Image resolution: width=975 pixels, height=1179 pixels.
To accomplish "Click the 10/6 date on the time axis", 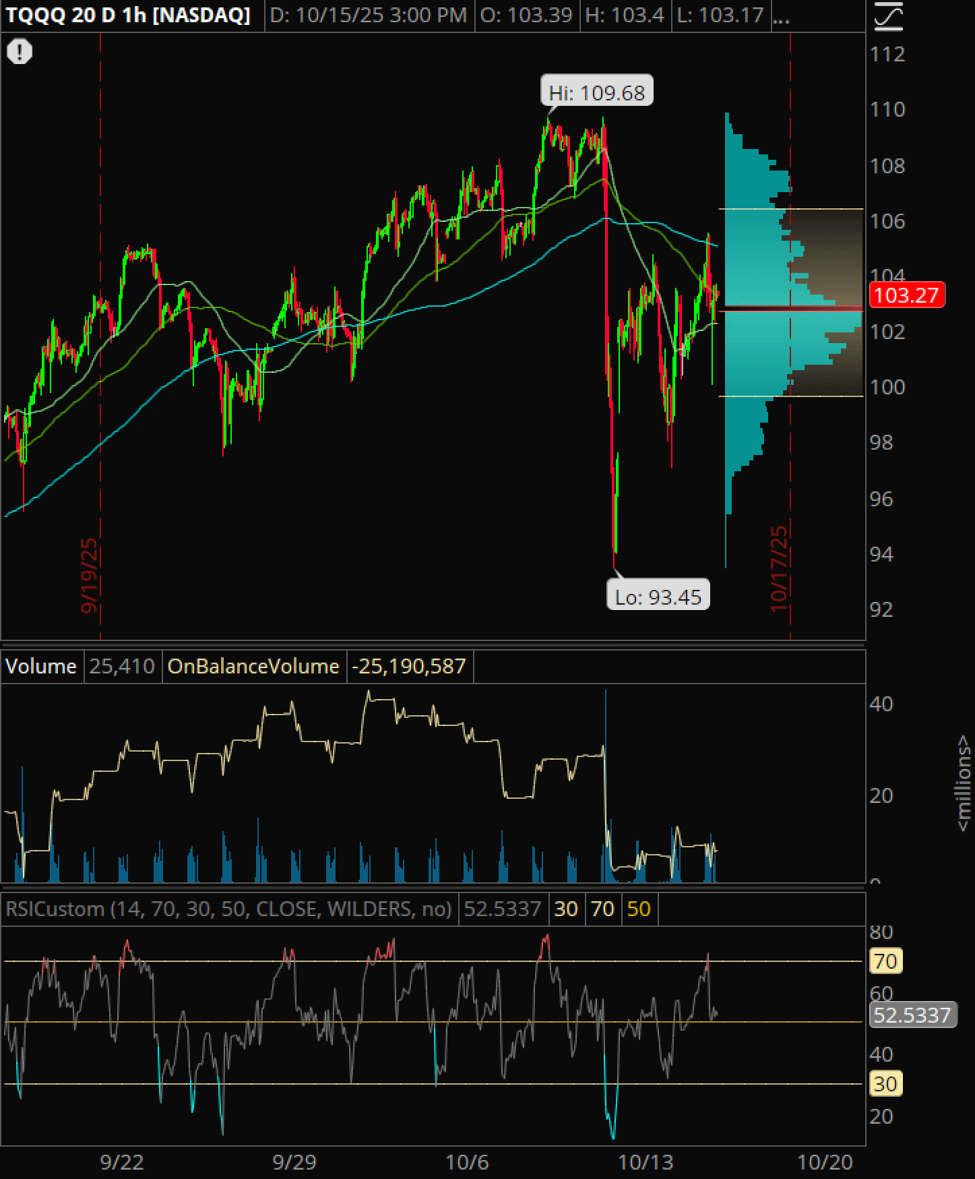I will [468, 1162].
